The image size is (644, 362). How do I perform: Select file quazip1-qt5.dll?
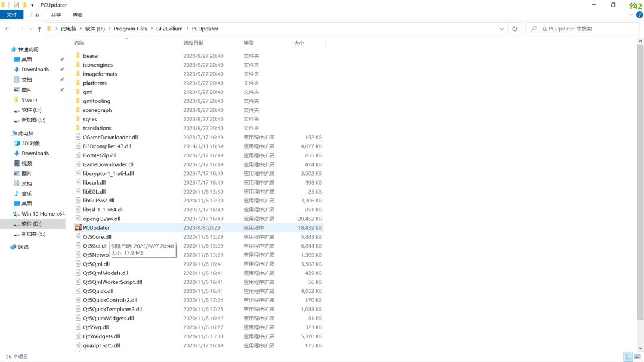pos(102,345)
